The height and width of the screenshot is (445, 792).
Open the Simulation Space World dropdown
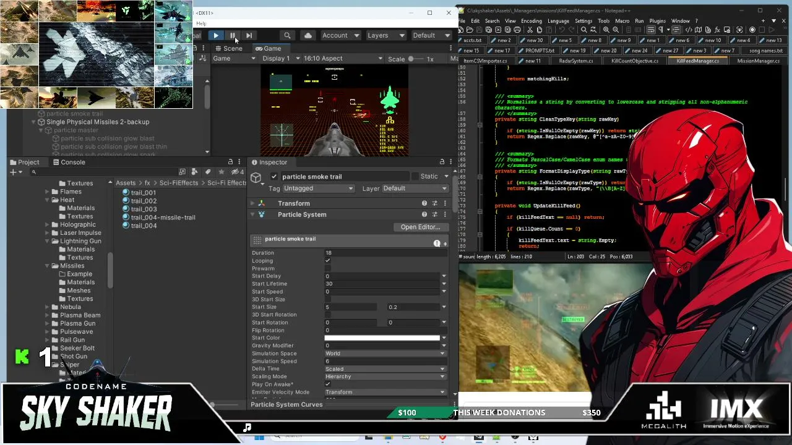(385, 354)
